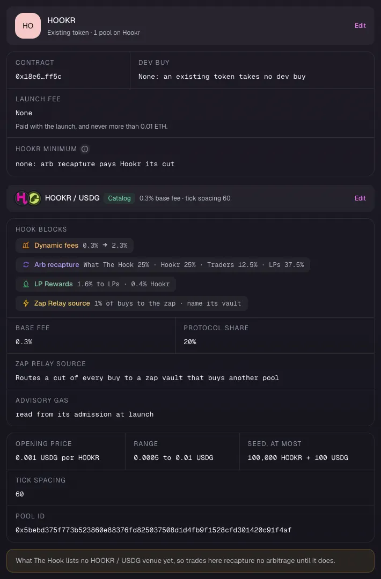381x579 pixels.
Task: Click the Catalog badge
Action: 119,198
